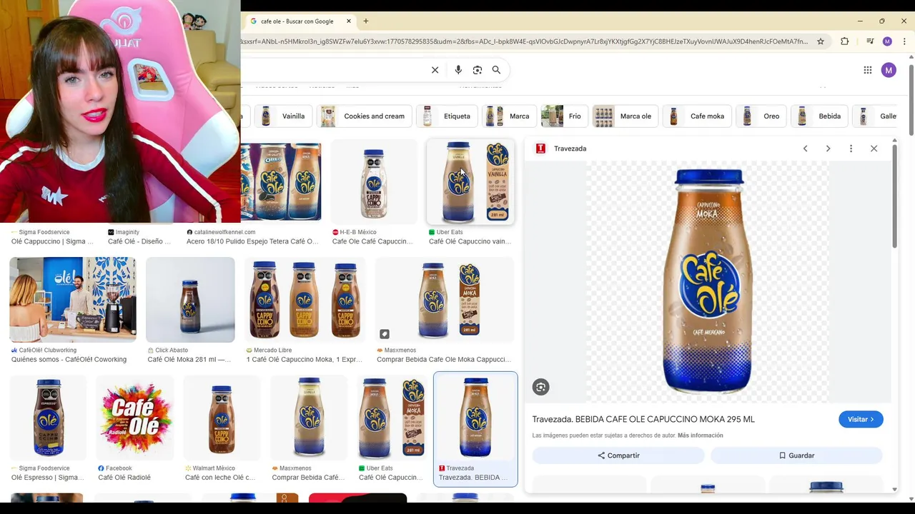Bookmark this page with the star icon
This screenshot has height=514, width=915.
point(821,41)
